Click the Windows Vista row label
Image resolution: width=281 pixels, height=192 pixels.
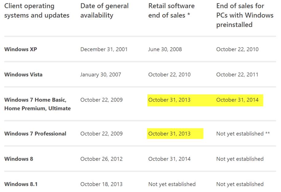click(x=23, y=74)
